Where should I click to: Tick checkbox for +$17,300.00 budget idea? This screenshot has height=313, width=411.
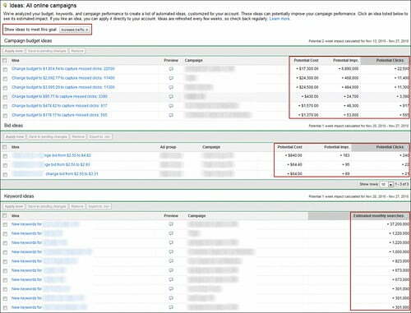(5, 70)
